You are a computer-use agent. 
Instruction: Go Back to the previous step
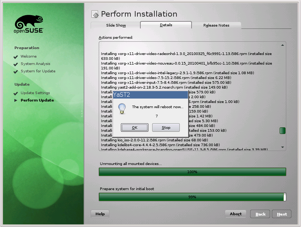pyautogui.click(x=260, y=214)
